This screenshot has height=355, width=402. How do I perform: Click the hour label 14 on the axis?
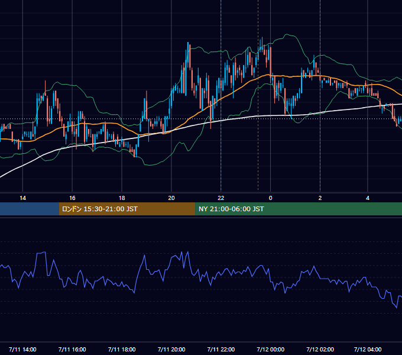pos(22,198)
